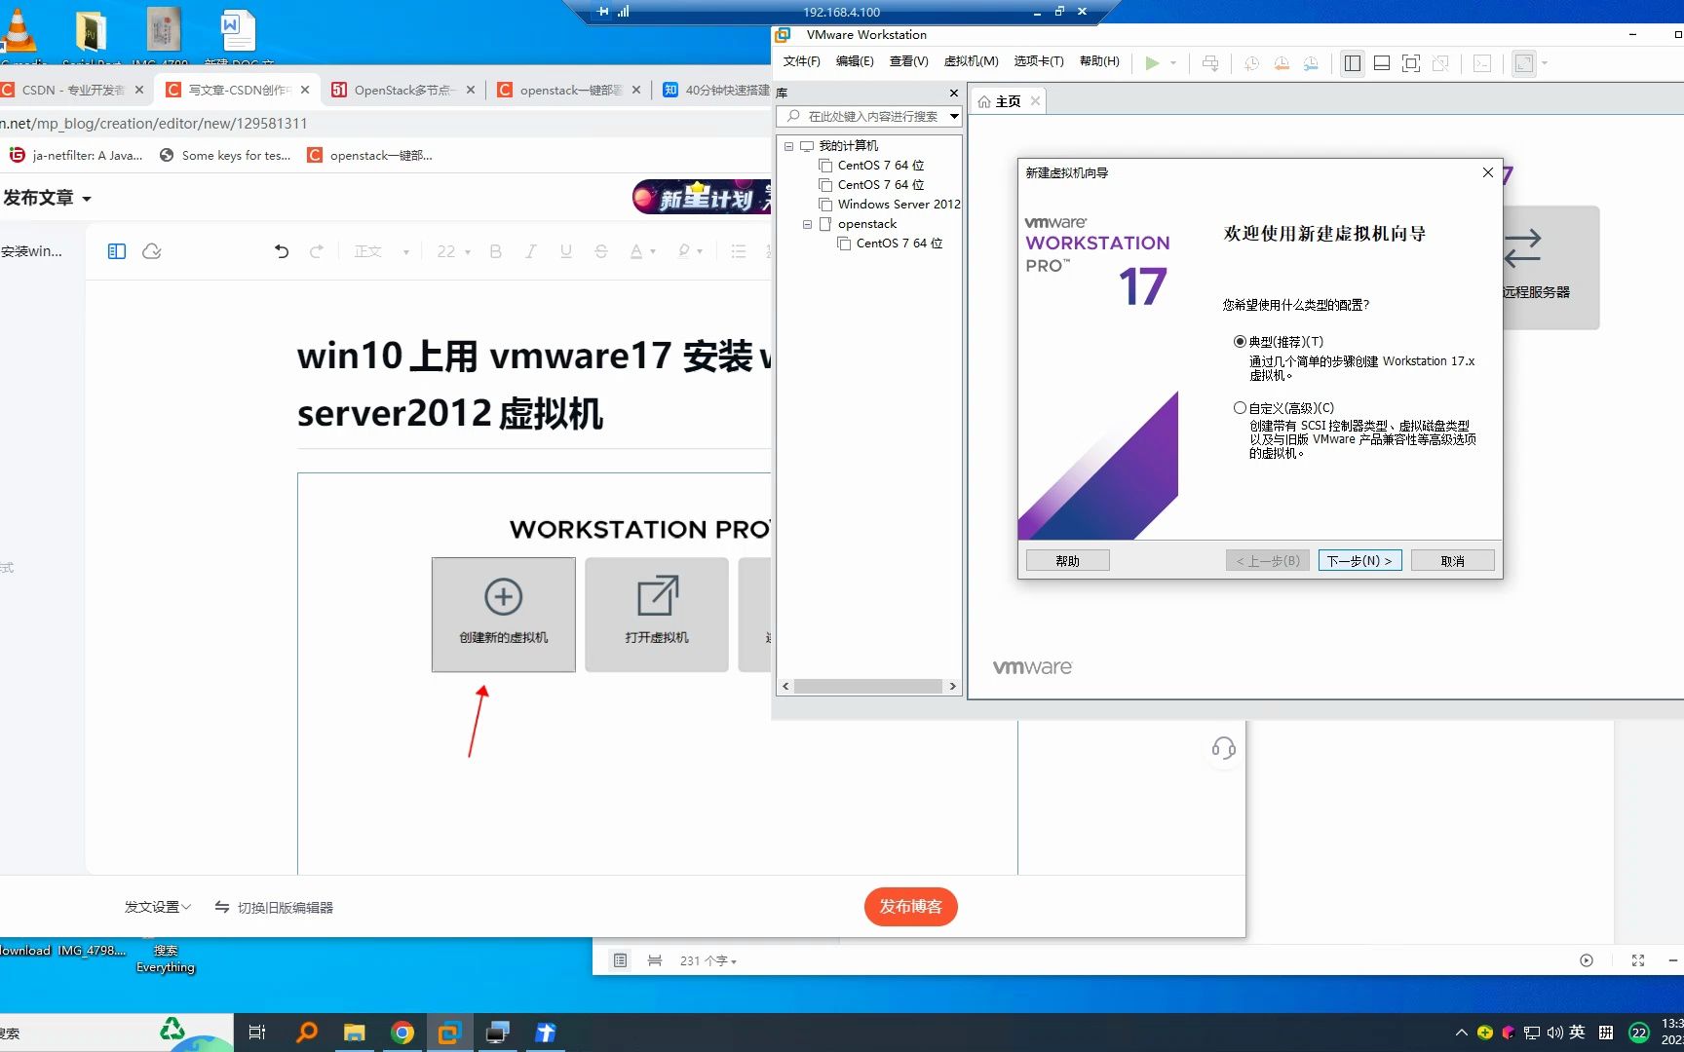The image size is (1684, 1052).
Task: Open the snapshot manager wrench-clock icon
Action: click(1311, 63)
